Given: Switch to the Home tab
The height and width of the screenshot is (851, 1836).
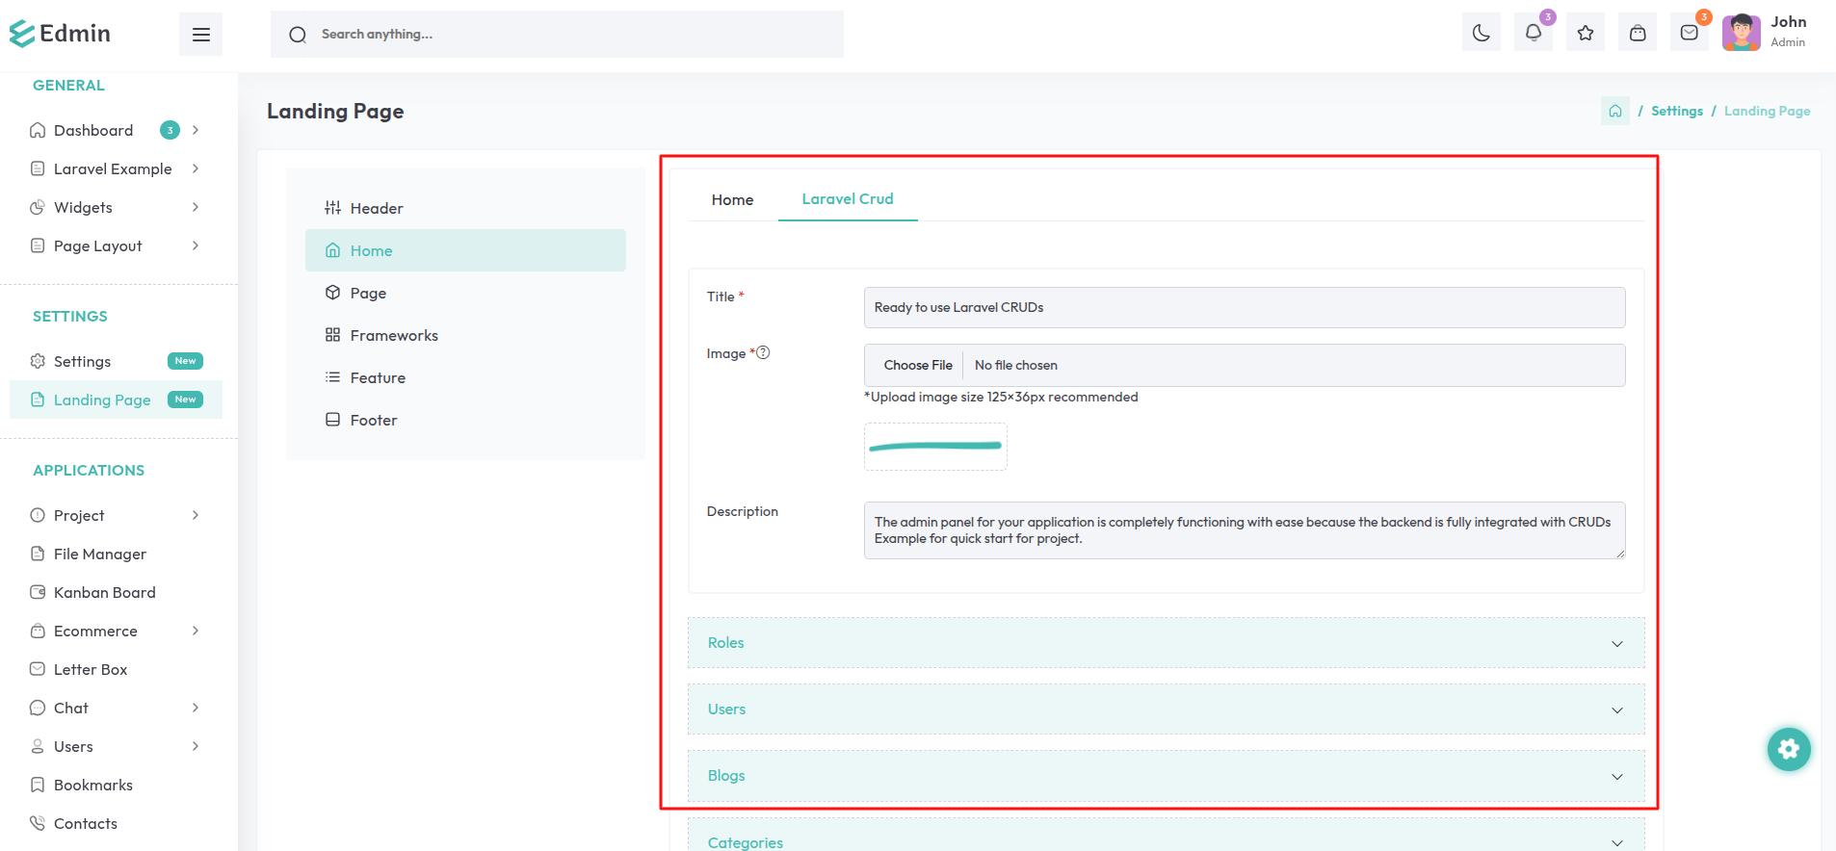Looking at the screenshot, I should [x=732, y=200].
